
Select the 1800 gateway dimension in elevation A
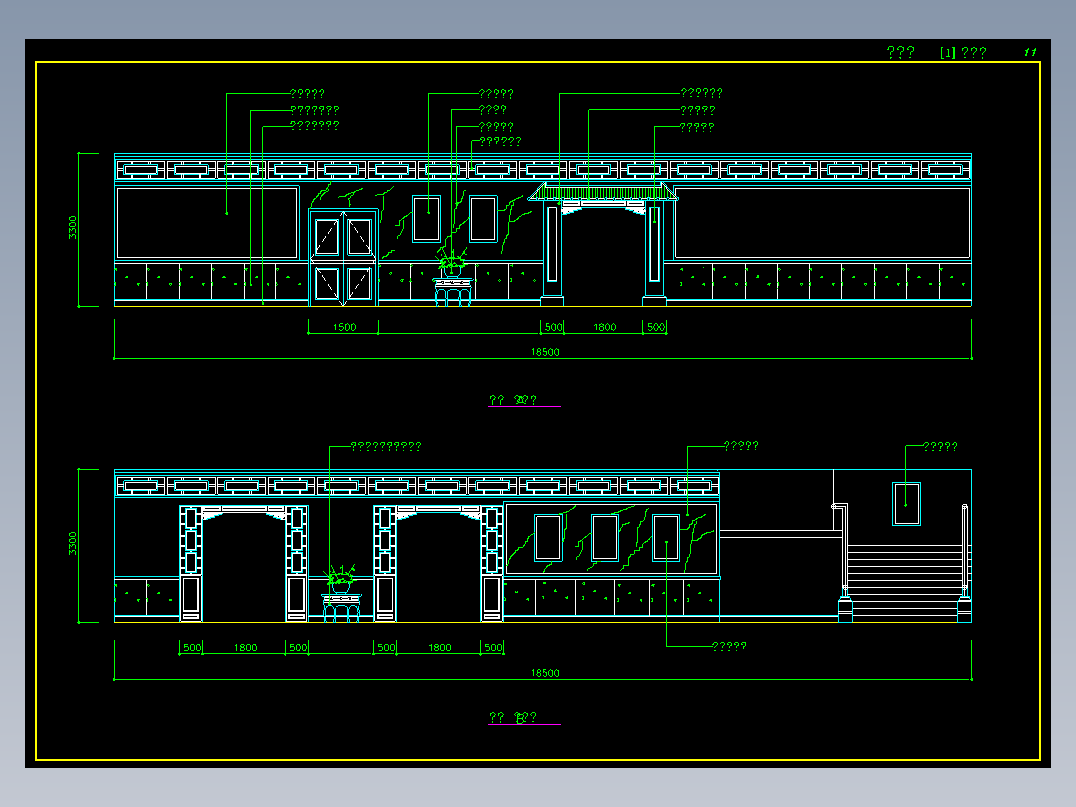click(x=605, y=327)
